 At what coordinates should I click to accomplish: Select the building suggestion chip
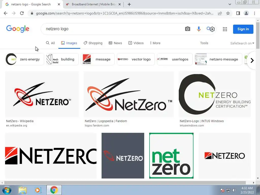[62, 59]
